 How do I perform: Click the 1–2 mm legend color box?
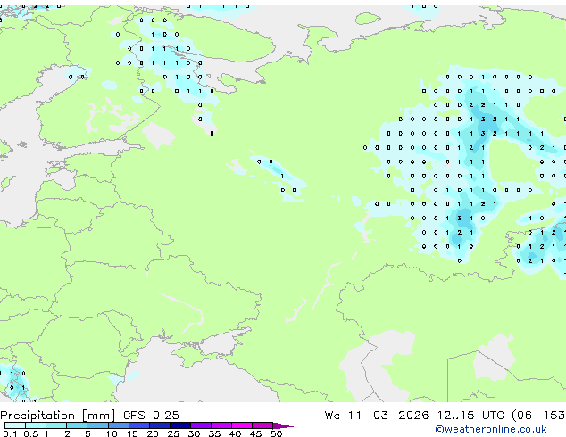click(56, 425)
